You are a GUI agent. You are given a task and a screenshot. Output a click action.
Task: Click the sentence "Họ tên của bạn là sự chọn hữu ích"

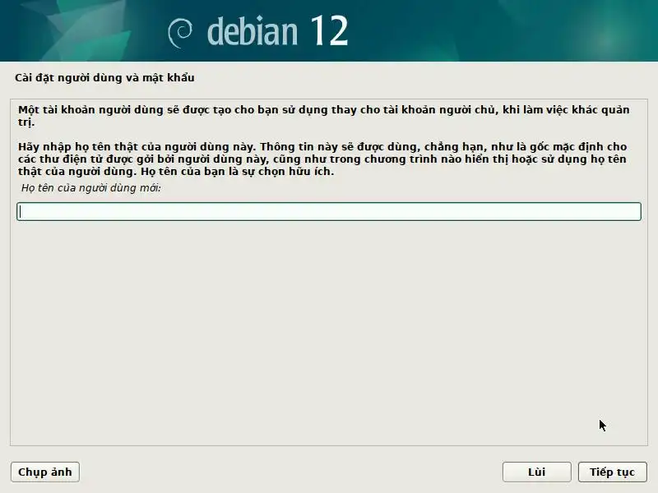[x=237, y=172]
